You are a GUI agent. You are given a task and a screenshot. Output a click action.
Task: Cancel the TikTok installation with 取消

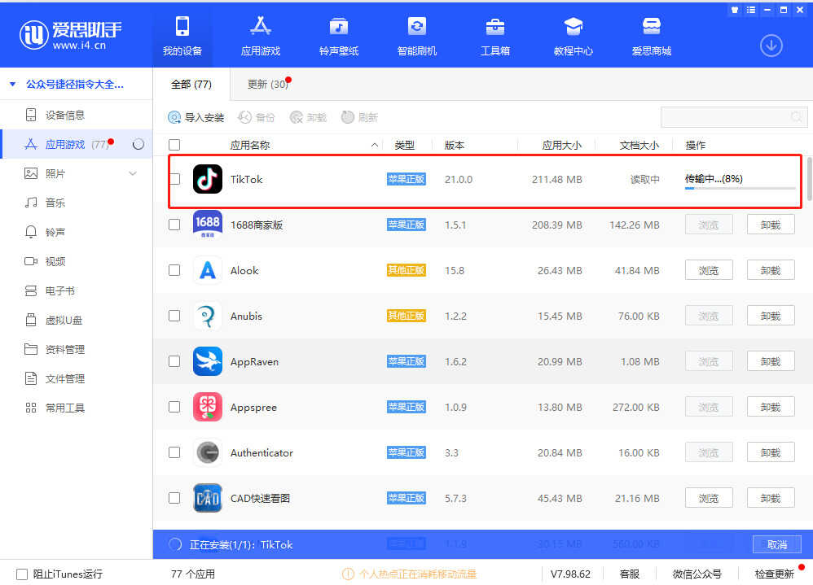pos(776,544)
